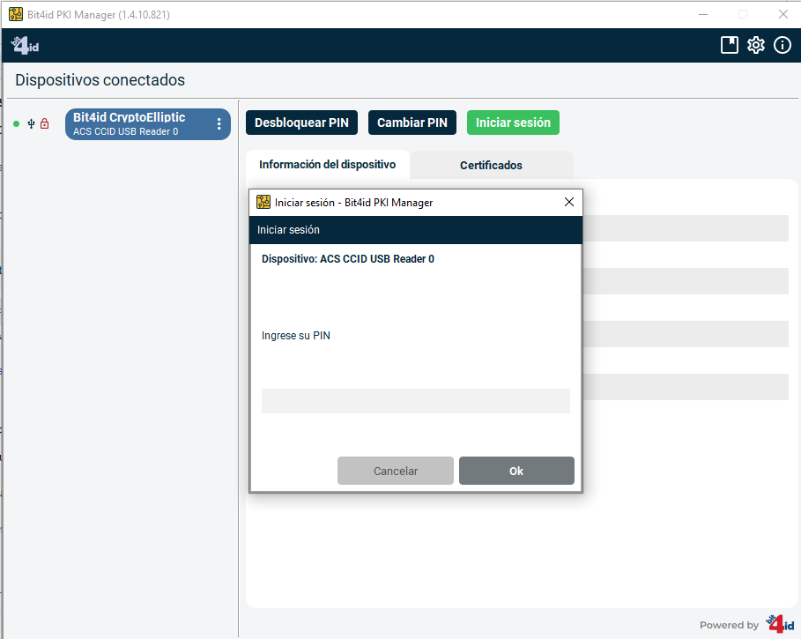The image size is (801, 639).
Task: Click the red lock icon beside device
Action: (44, 123)
